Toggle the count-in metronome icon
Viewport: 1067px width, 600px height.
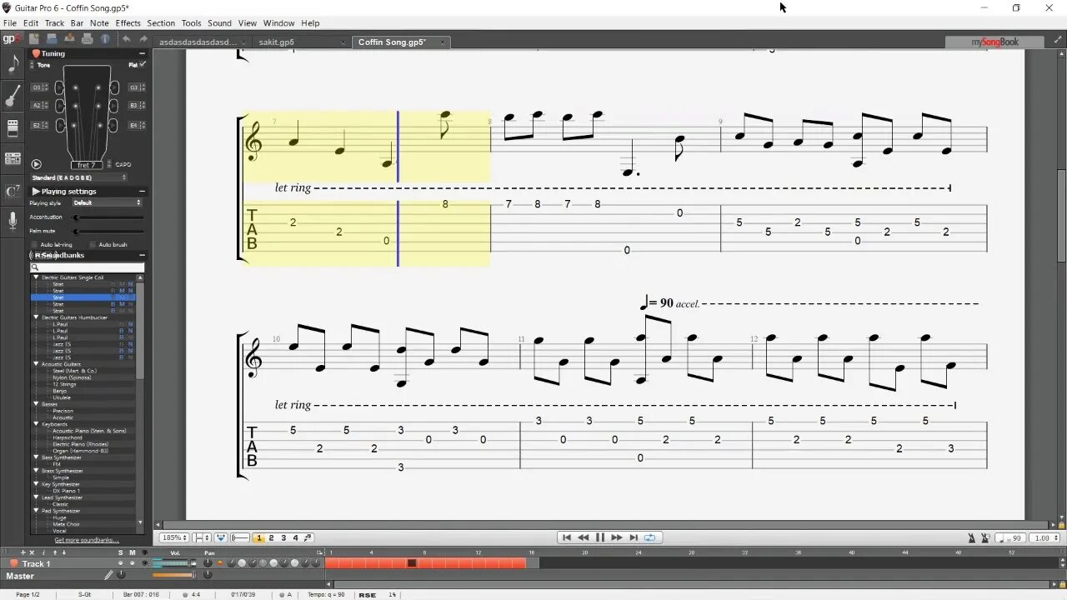[x=986, y=538]
